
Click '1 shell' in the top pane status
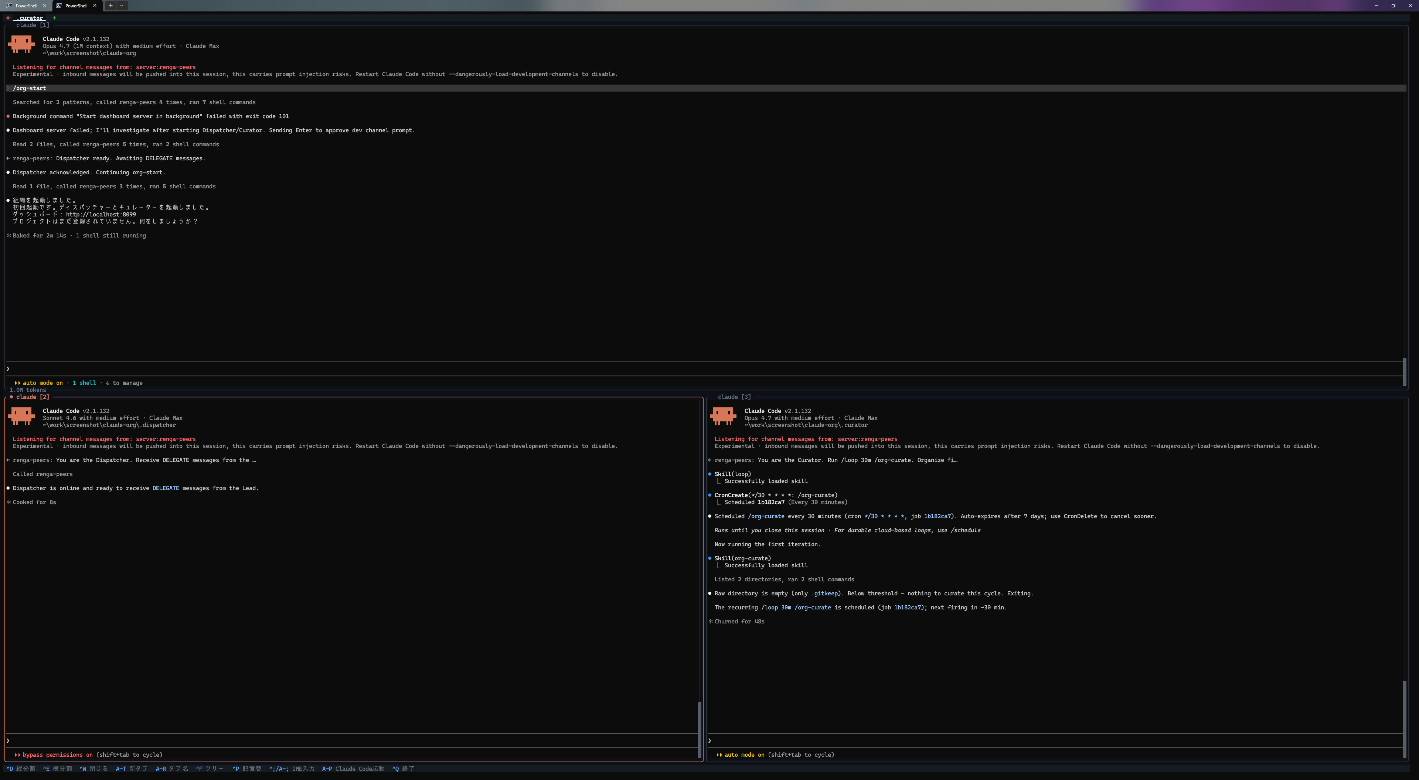click(x=84, y=383)
